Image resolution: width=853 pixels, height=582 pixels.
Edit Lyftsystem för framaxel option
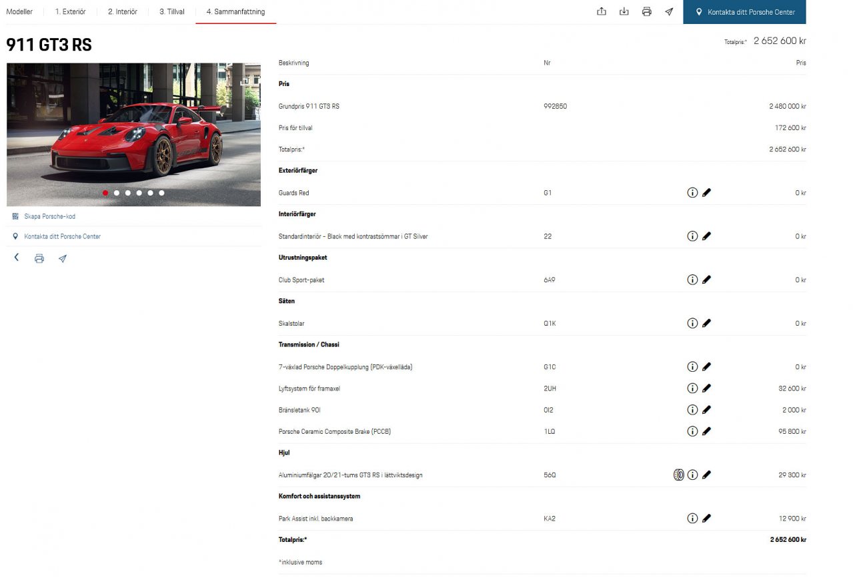coord(707,388)
